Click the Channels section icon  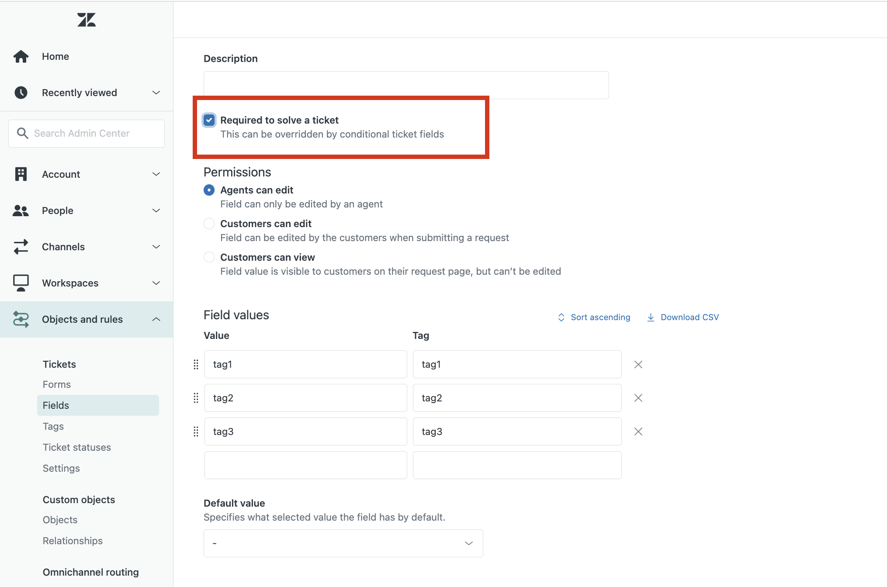20,246
